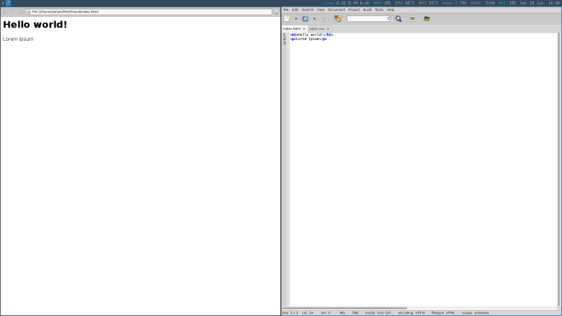Open the color chooser icon in Geany
The image size is (562, 316).
coord(338,19)
